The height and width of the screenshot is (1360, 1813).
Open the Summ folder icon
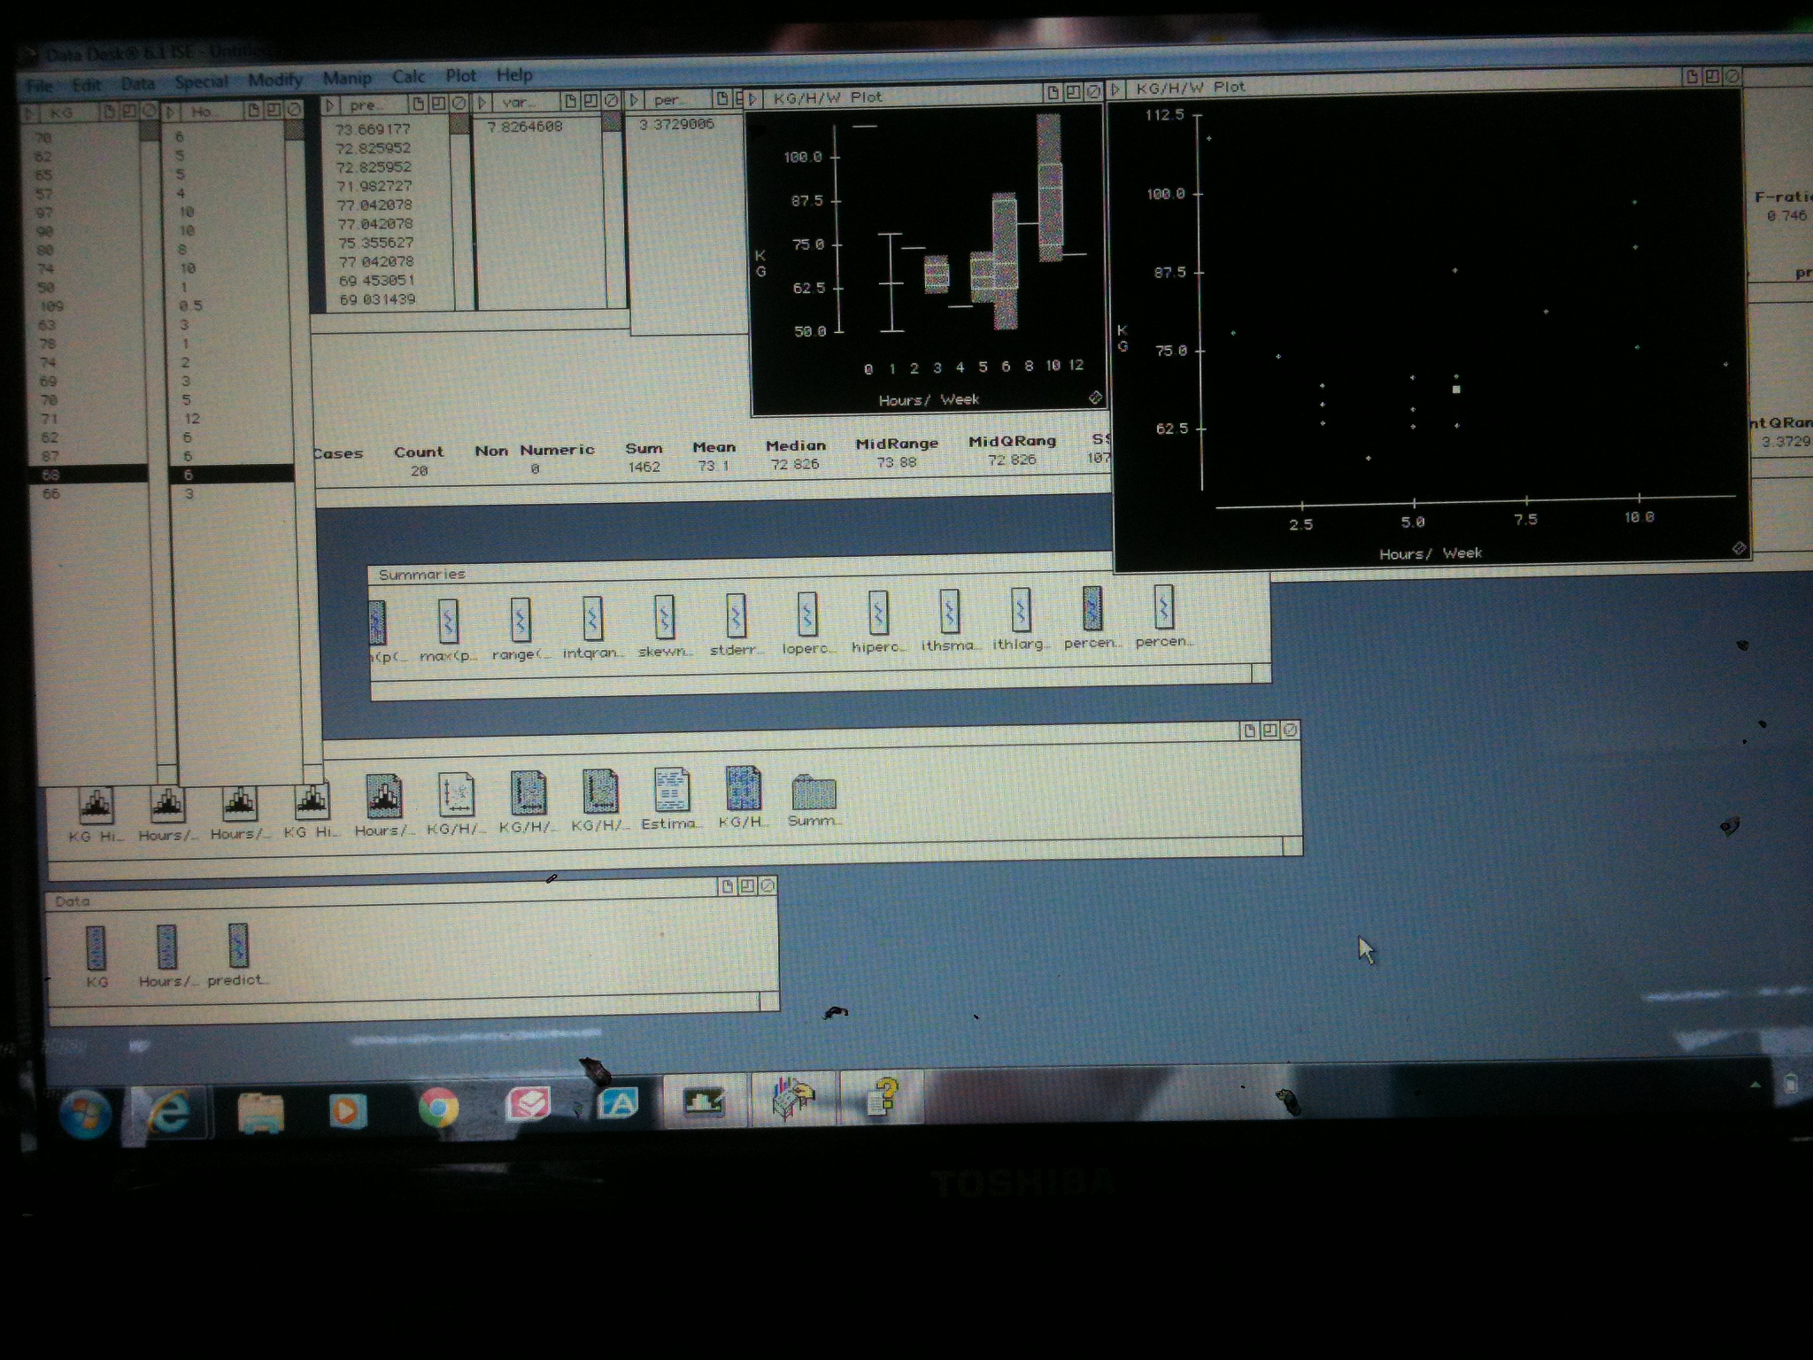813,792
